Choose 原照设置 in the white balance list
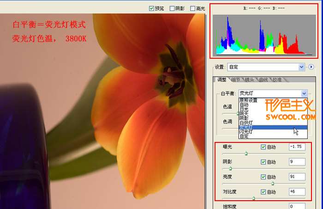323x209 pixels. point(249,100)
